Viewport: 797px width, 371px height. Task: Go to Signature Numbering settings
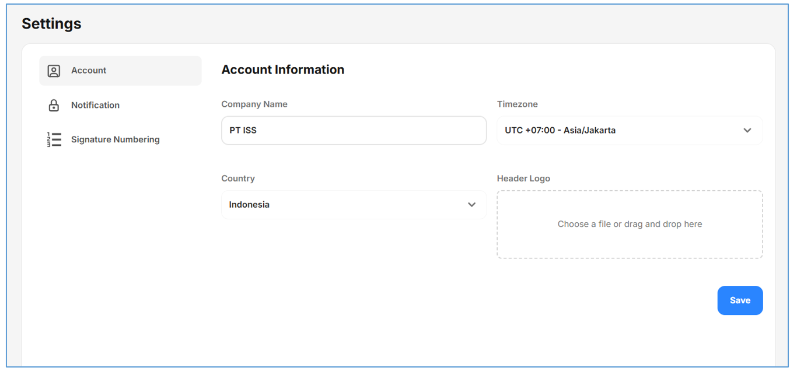[x=115, y=140]
